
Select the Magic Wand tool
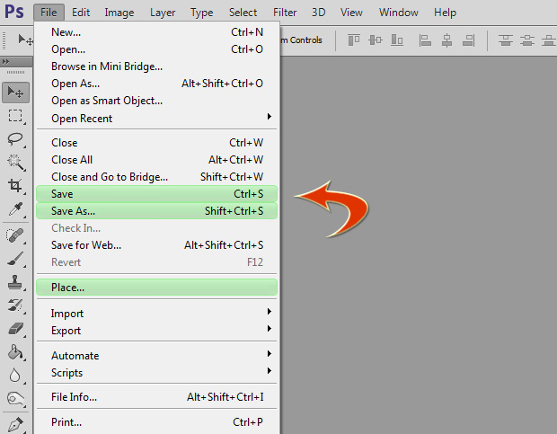15,163
